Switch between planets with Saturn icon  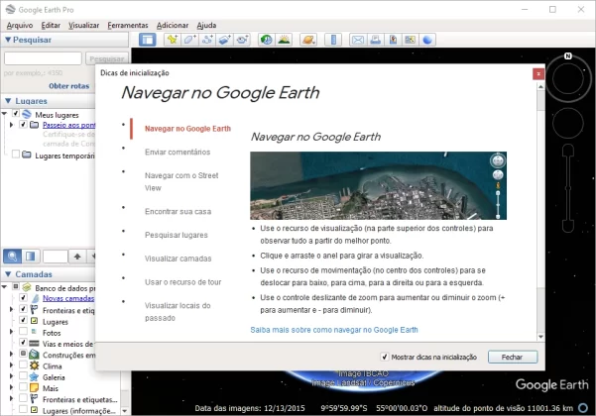tap(308, 40)
